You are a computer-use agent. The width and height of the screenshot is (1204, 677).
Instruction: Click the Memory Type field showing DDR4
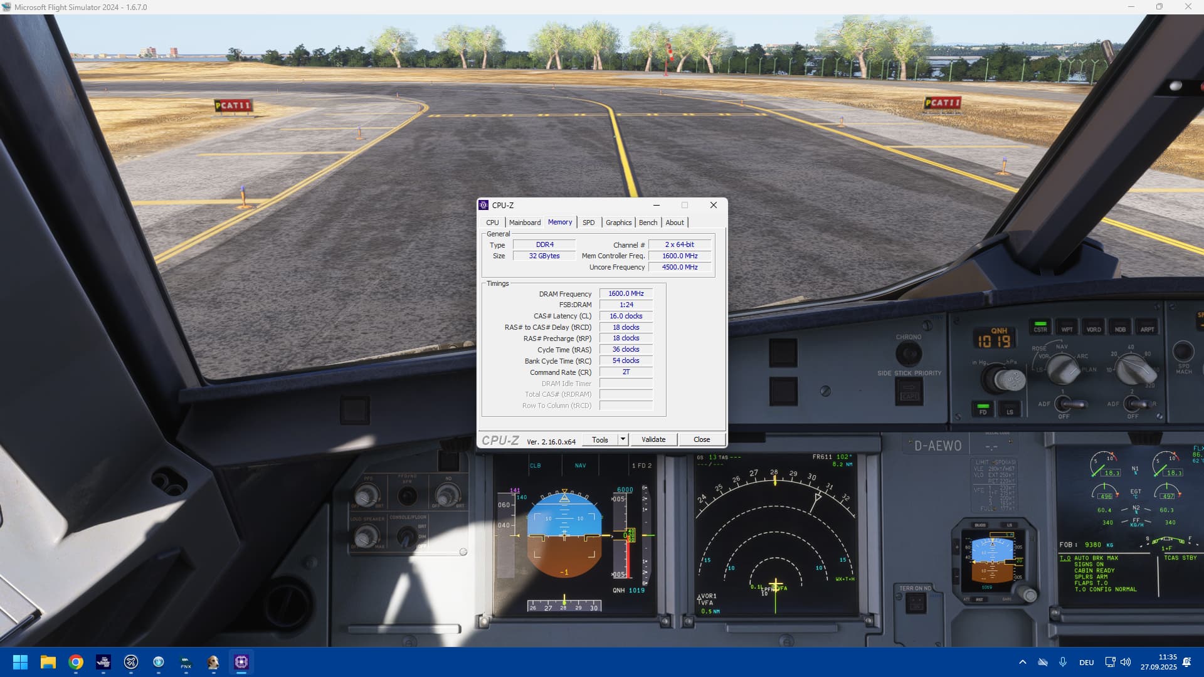pyautogui.click(x=544, y=244)
